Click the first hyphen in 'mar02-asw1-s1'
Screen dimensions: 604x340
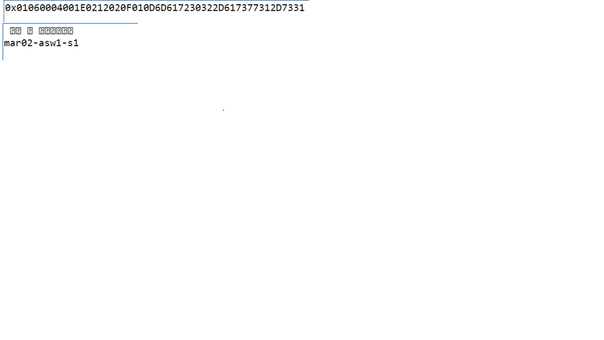[36, 43]
